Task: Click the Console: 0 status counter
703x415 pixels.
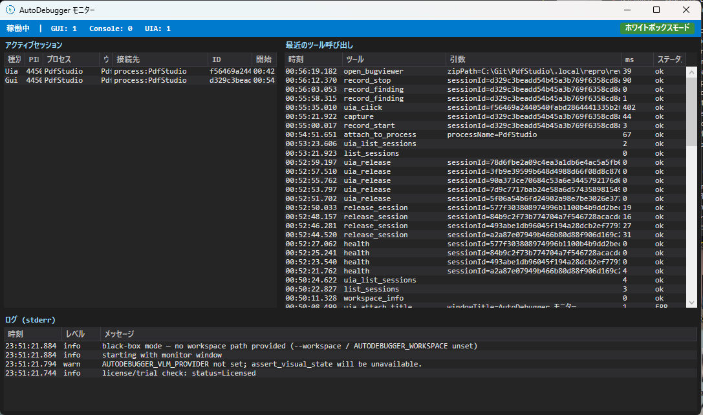Action: pos(111,28)
